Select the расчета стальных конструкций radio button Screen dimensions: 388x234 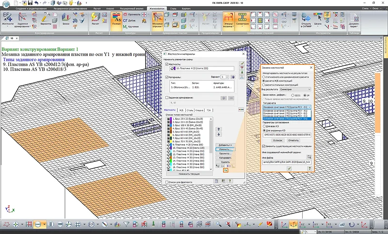click(x=264, y=85)
